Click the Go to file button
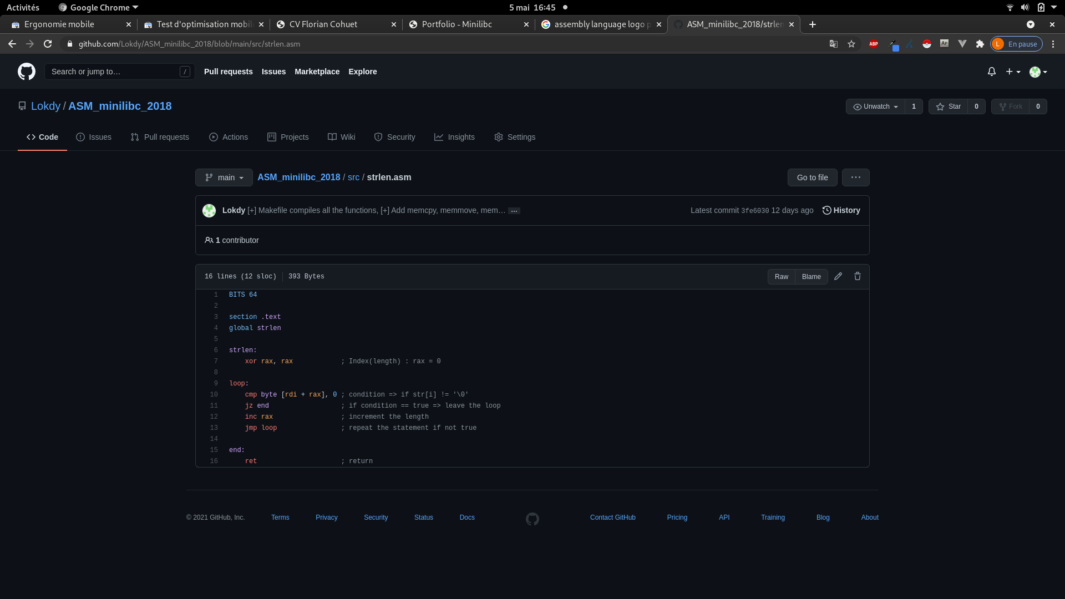The width and height of the screenshot is (1065, 599). point(812,177)
